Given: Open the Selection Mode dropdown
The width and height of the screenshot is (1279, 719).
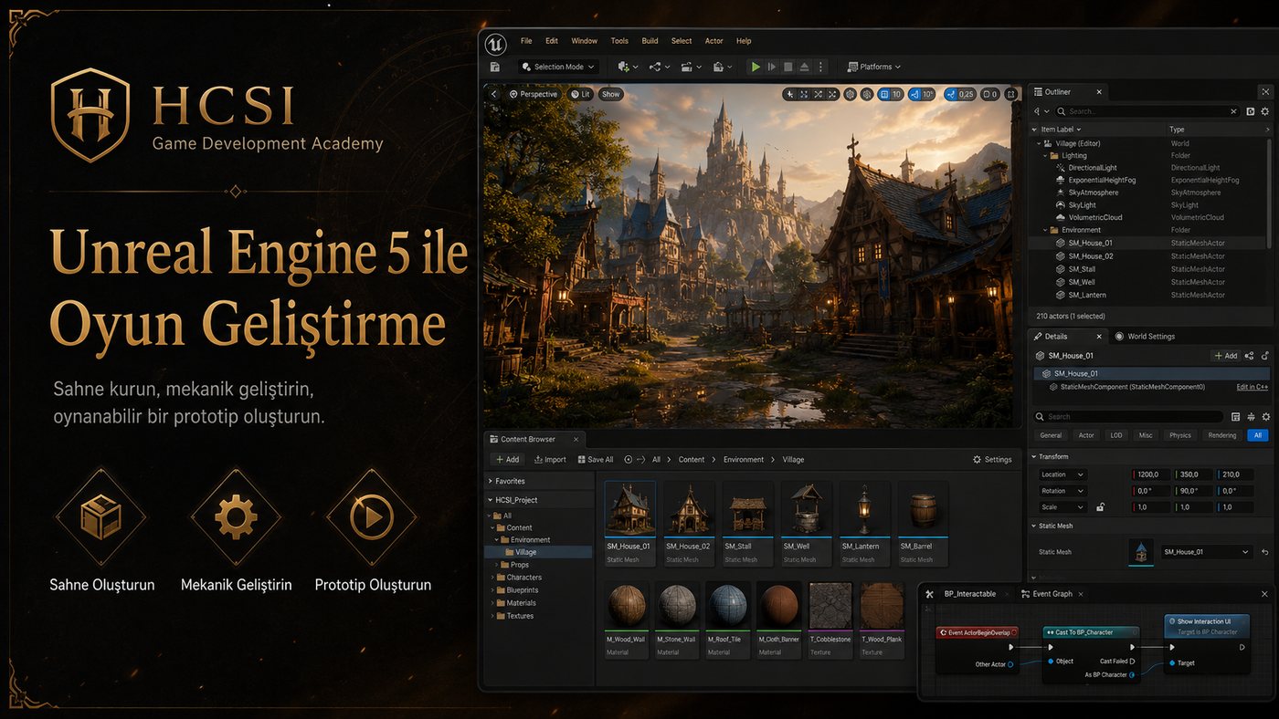Looking at the screenshot, I should pyautogui.click(x=559, y=67).
